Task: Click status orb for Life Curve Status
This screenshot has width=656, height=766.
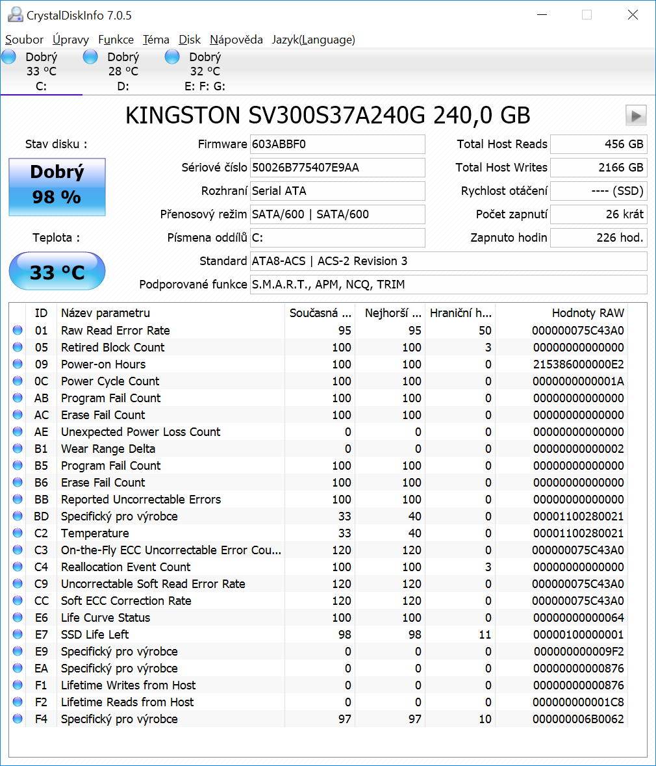Action: coord(18,617)
